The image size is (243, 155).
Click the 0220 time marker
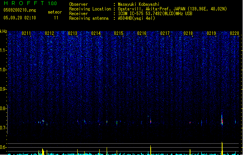tap(235, 33)
